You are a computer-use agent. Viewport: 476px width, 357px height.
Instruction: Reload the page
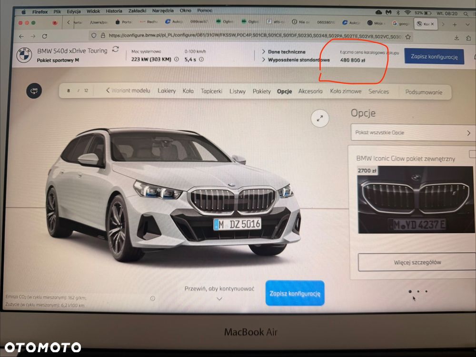click(45, 36)
